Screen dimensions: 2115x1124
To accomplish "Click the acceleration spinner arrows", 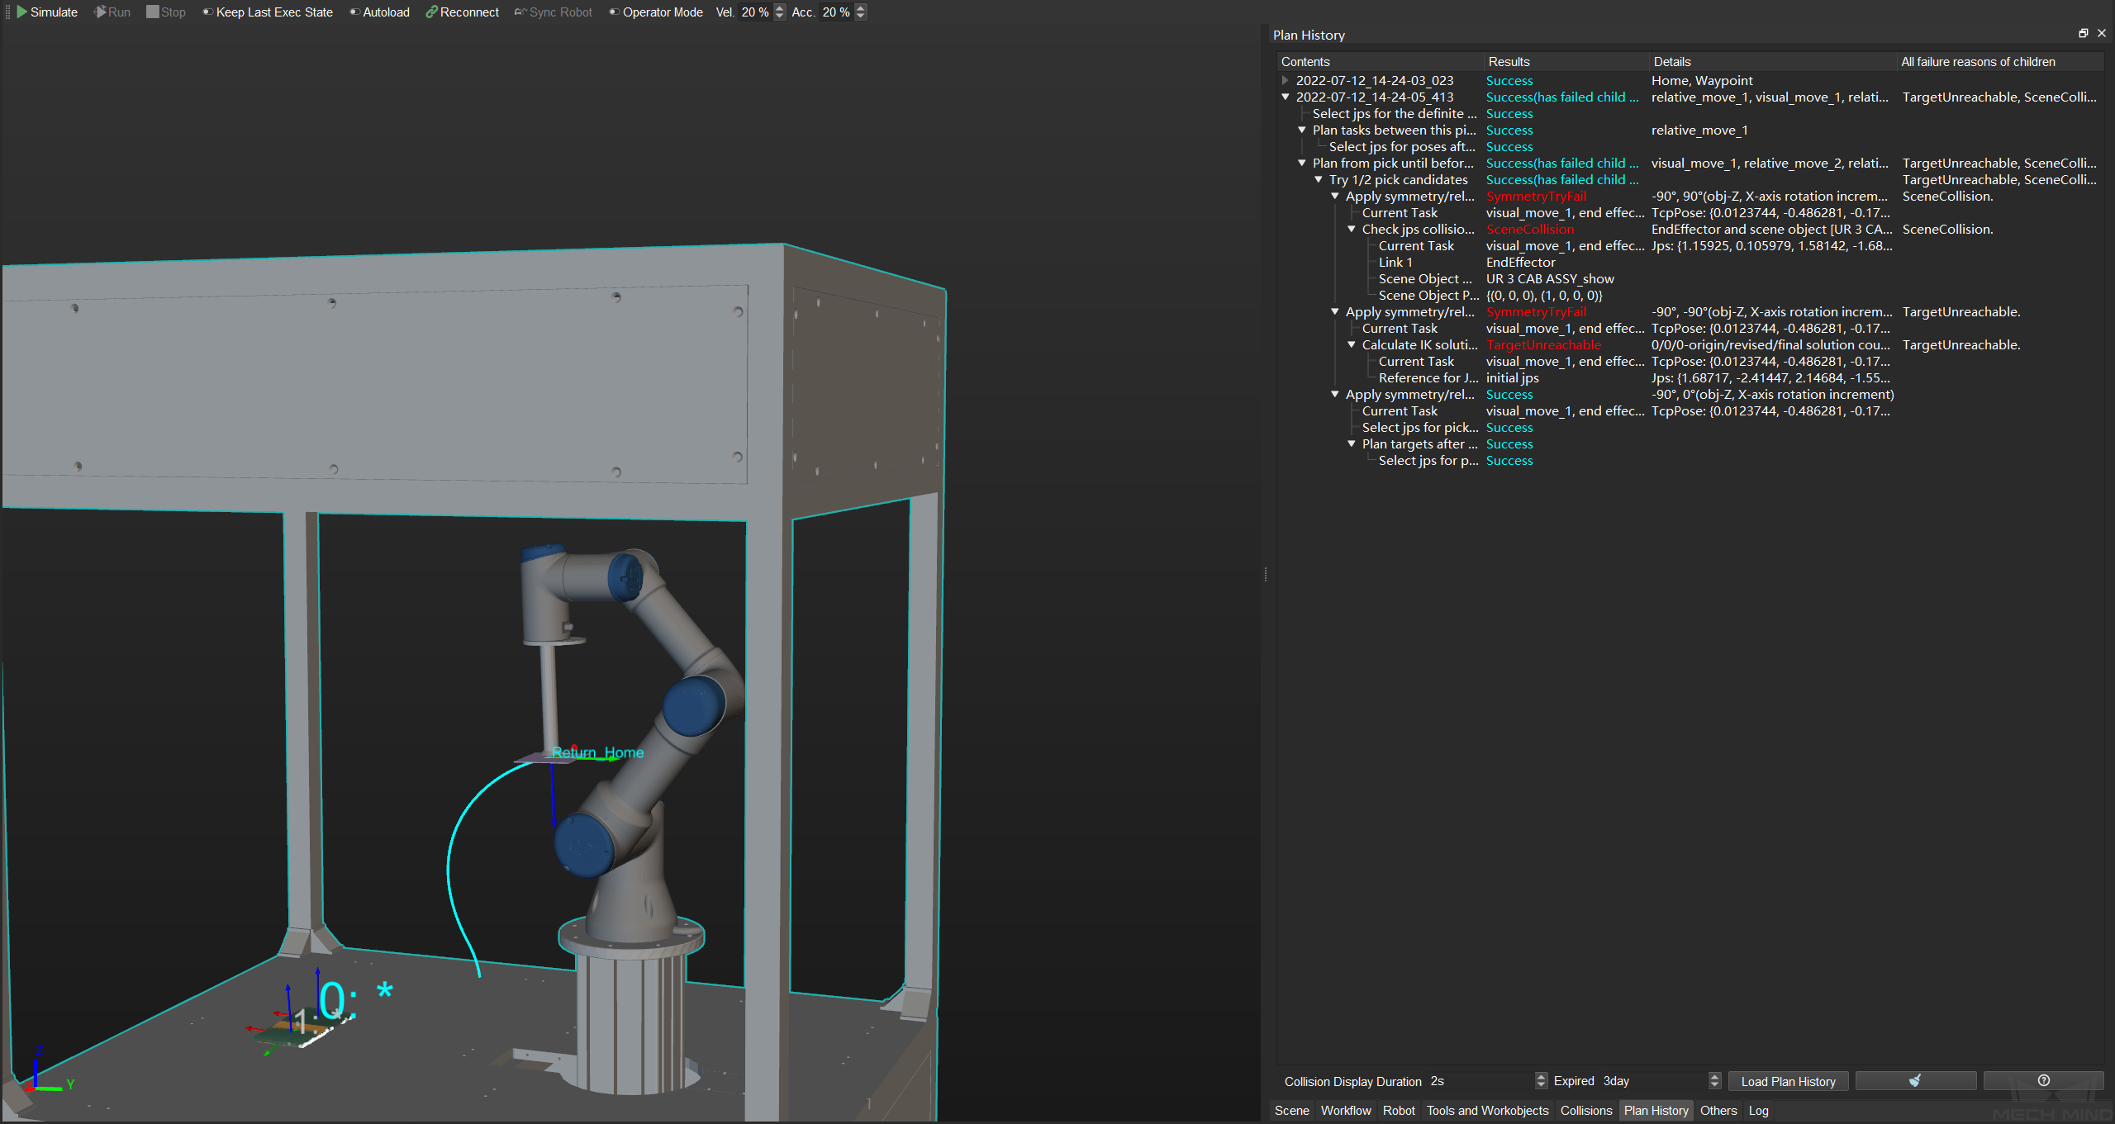I will coord(860,12).
